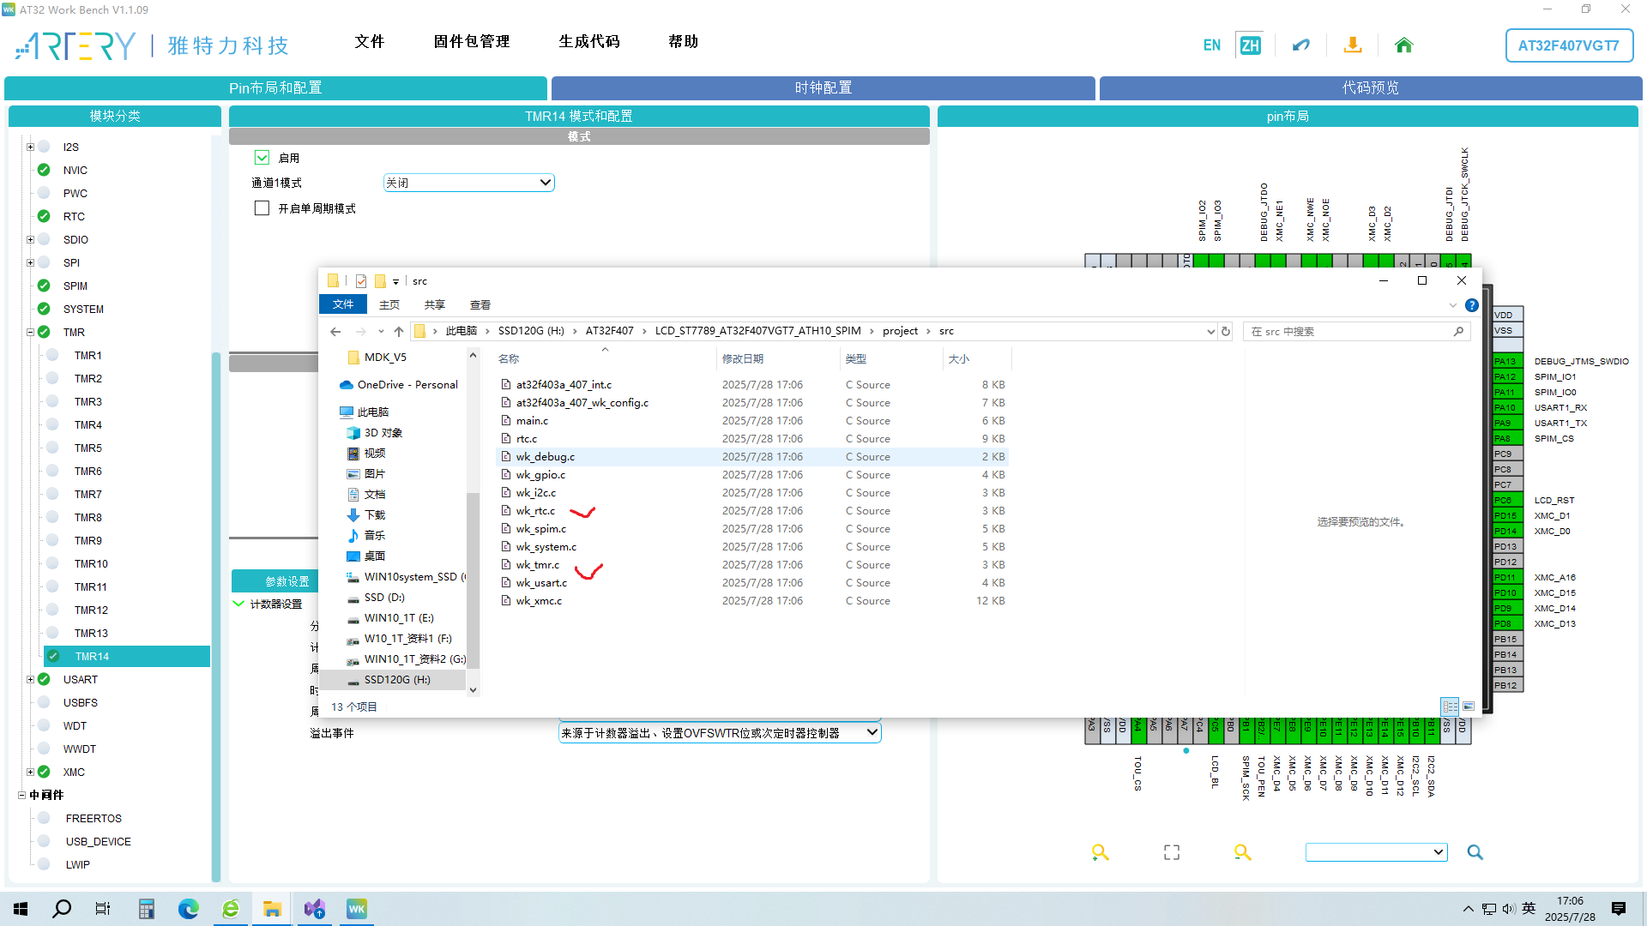Open the 溢出事件 dropdown
This screenshot has height=926, width=1647.
720,733
